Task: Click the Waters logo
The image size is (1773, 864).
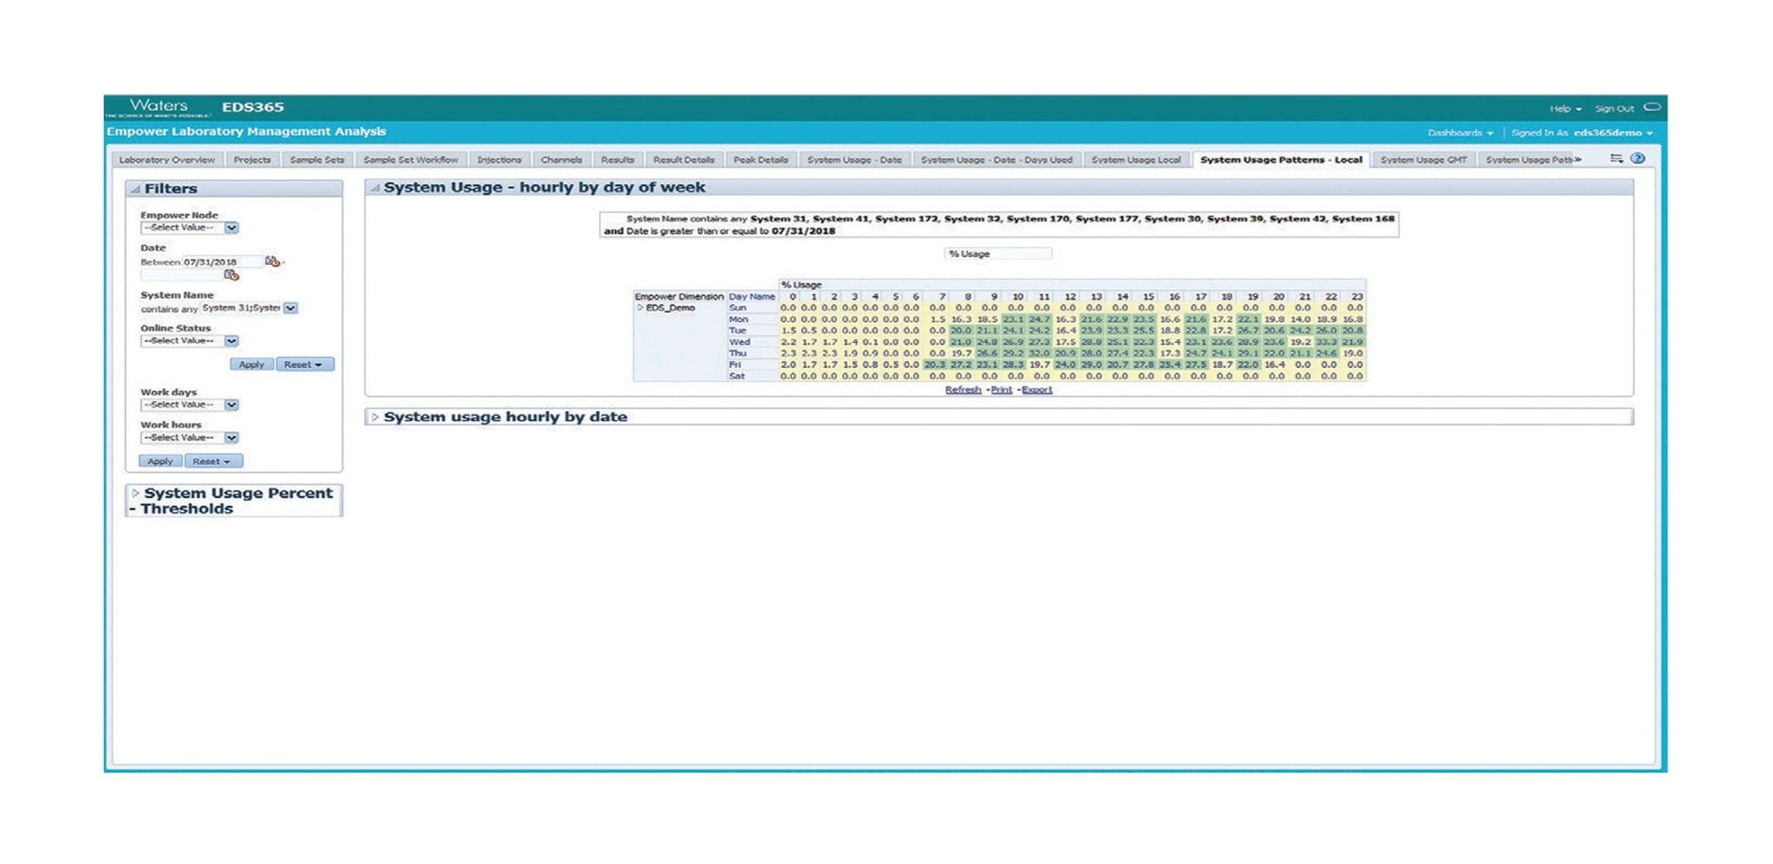Action: click(x=159, y=107)
